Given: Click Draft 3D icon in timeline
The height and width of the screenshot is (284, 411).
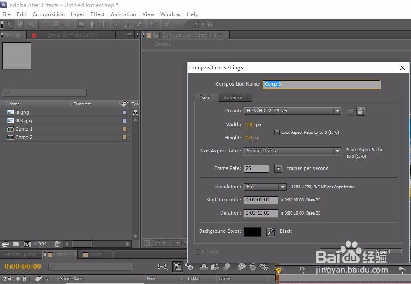Looking at the screenshot, I should click(189, 267).
